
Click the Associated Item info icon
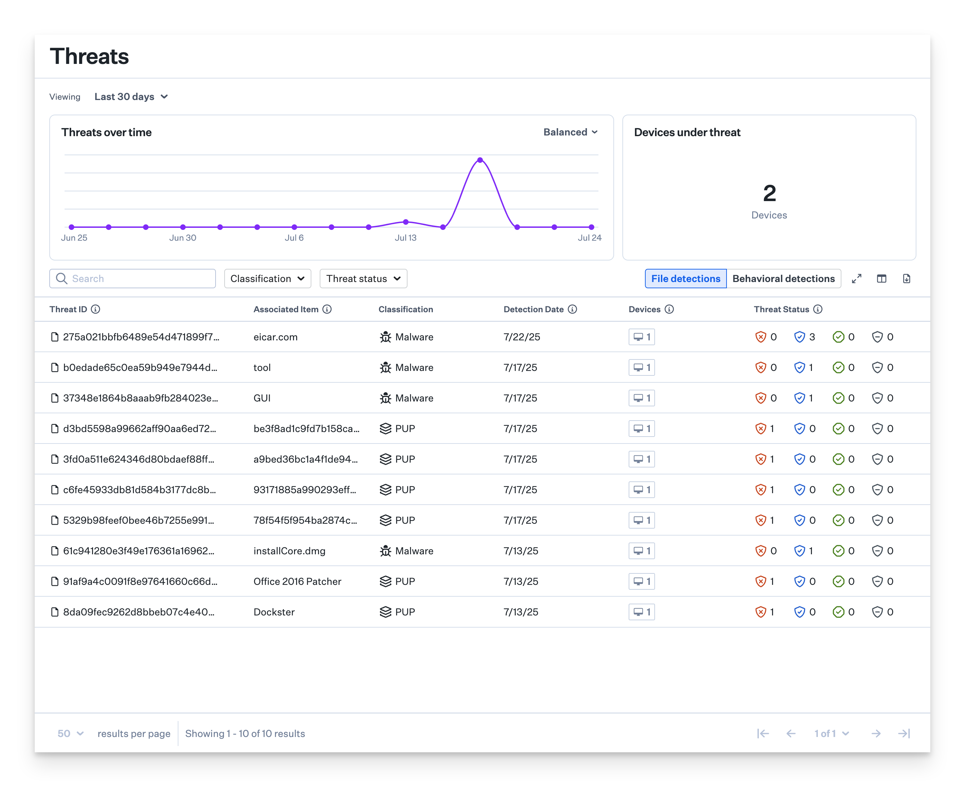point(327,309)
